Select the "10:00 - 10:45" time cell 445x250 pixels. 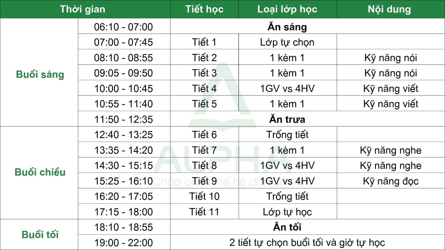pyautogui.click(x=124, y=88)
